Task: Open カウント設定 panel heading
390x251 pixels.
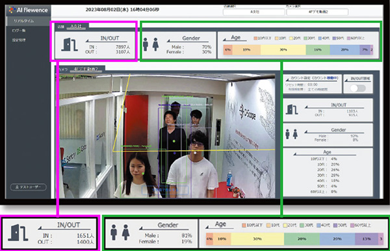Action: 313,78
